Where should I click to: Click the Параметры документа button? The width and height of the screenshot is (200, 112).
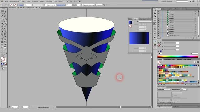(x=88, y=5)
